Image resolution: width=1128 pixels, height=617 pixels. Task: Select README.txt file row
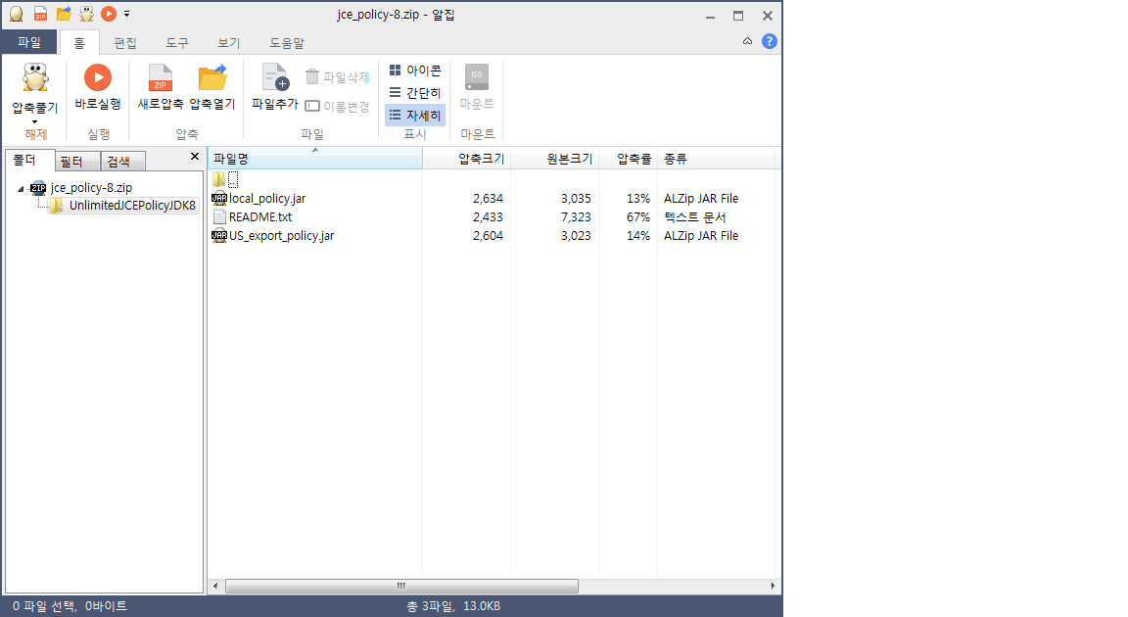pos(493,217)
